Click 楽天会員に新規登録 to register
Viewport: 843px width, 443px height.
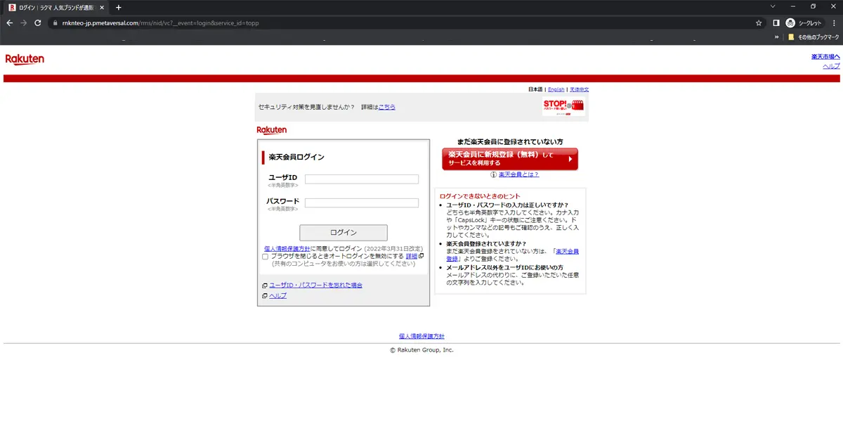[x=509, y=159]
